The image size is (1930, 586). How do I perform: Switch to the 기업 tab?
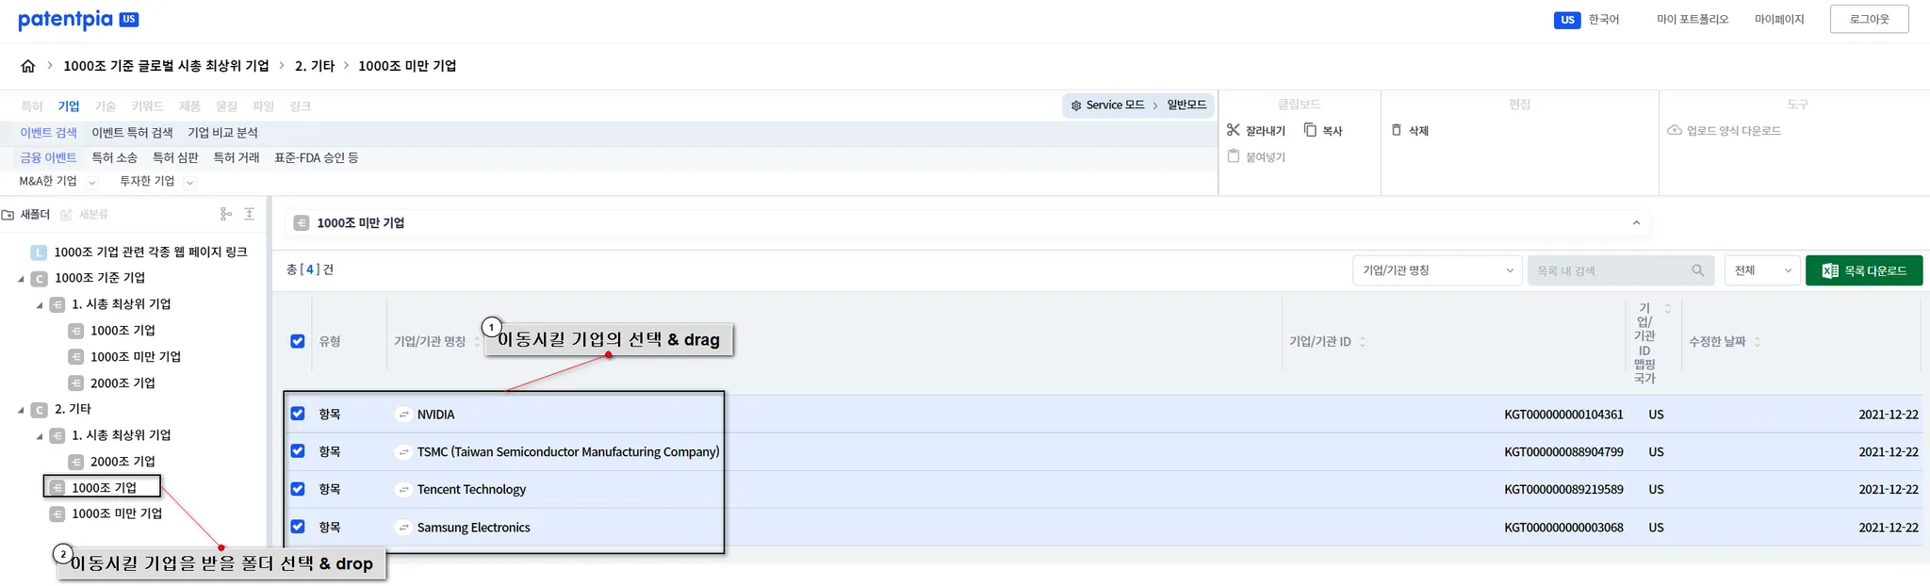pos(69,106)
